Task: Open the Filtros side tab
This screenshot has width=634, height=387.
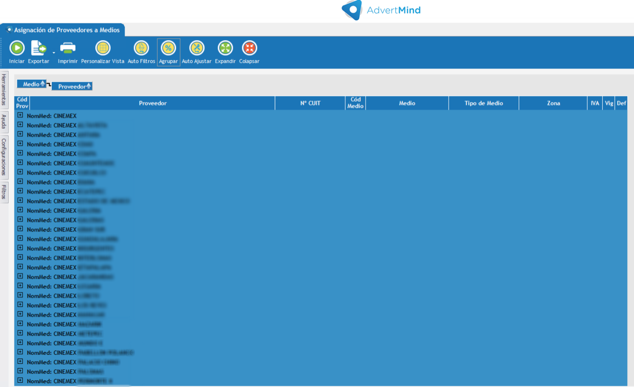Action: tap(4, 192)
